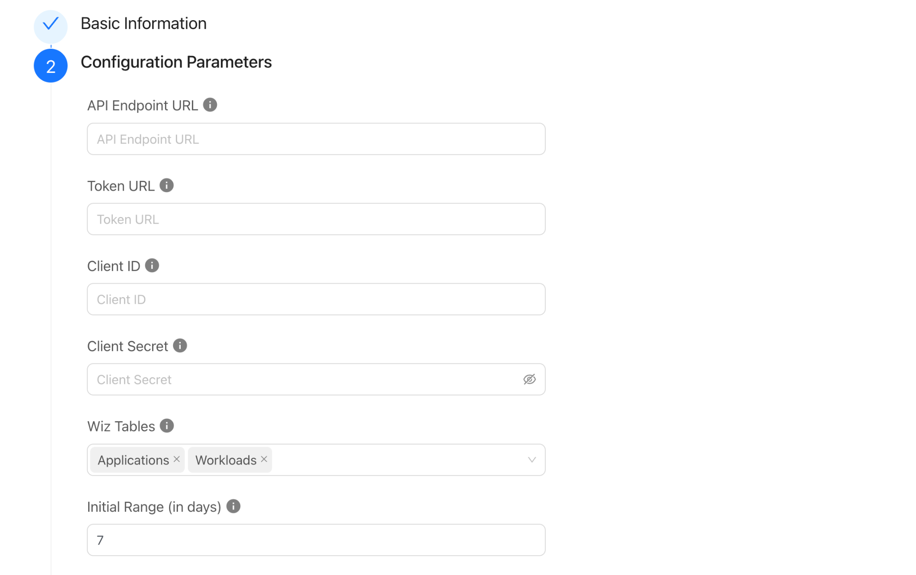Expand the Wiz Tables dropdown arrow
The image size is (916, 575).
[x=532, y=460]
